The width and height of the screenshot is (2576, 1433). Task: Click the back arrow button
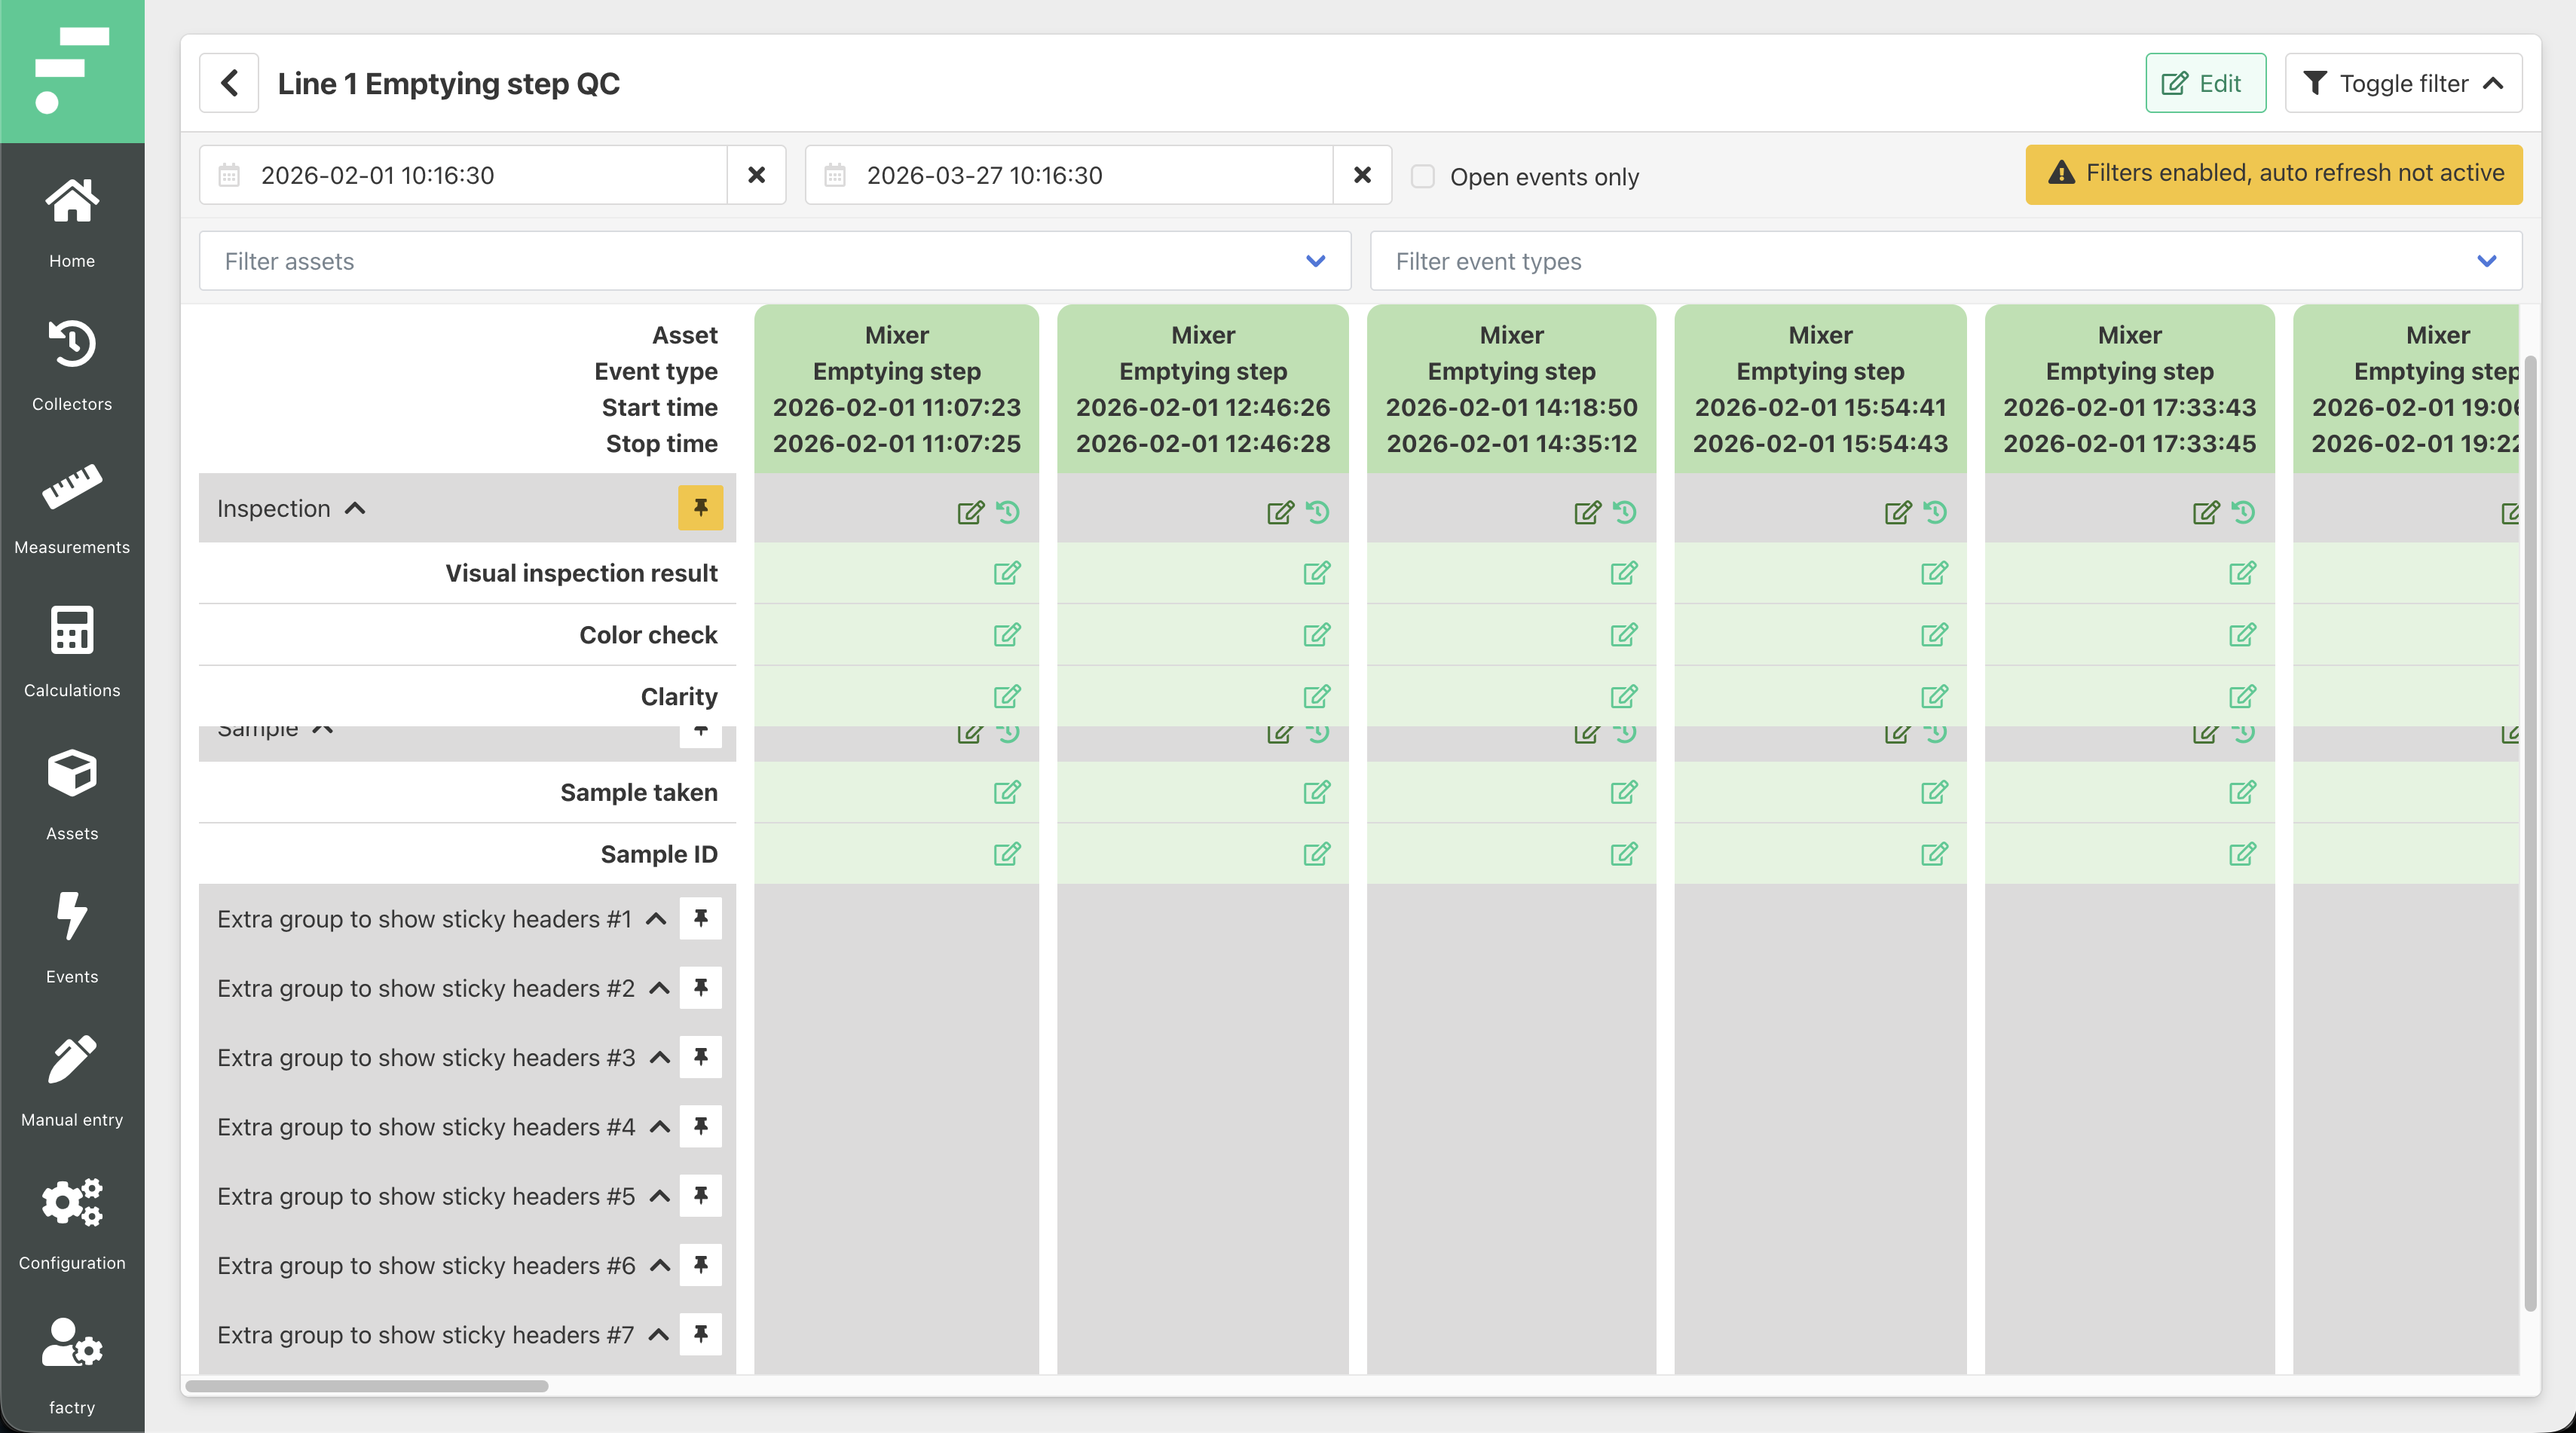(x=229, y=83)
